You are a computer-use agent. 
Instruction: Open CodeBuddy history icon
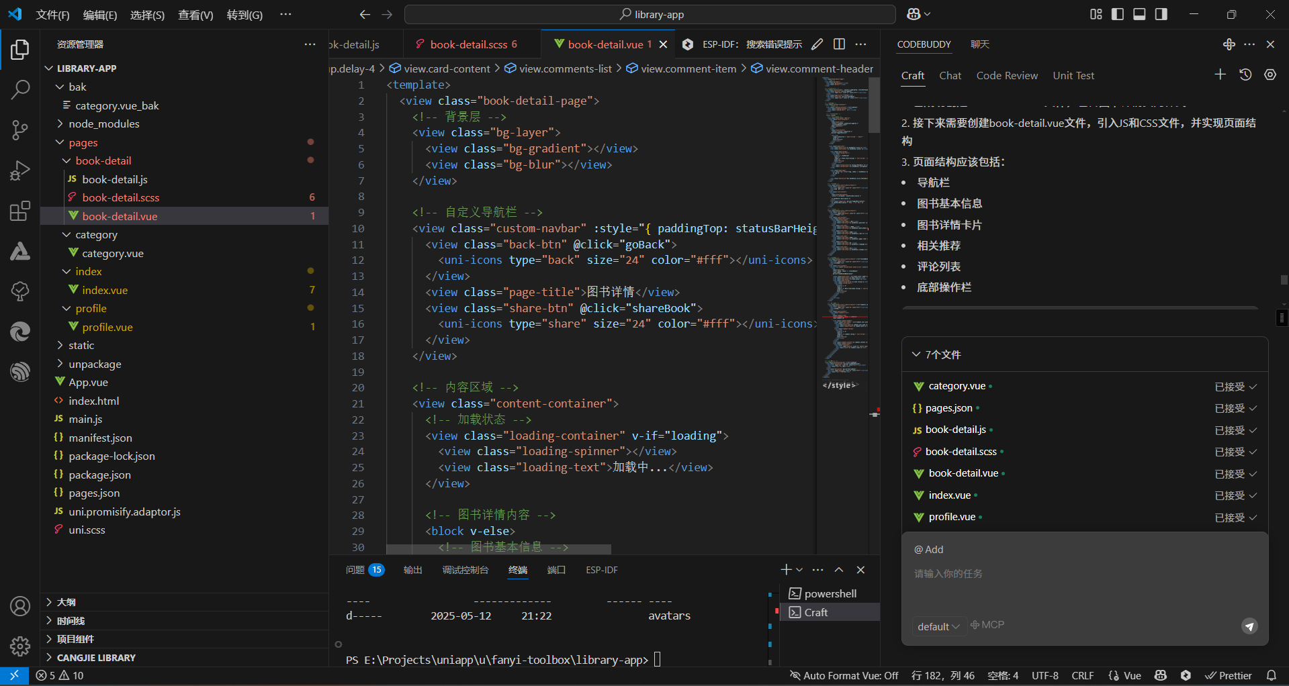pyautogui.click(x=1245, y=75)
